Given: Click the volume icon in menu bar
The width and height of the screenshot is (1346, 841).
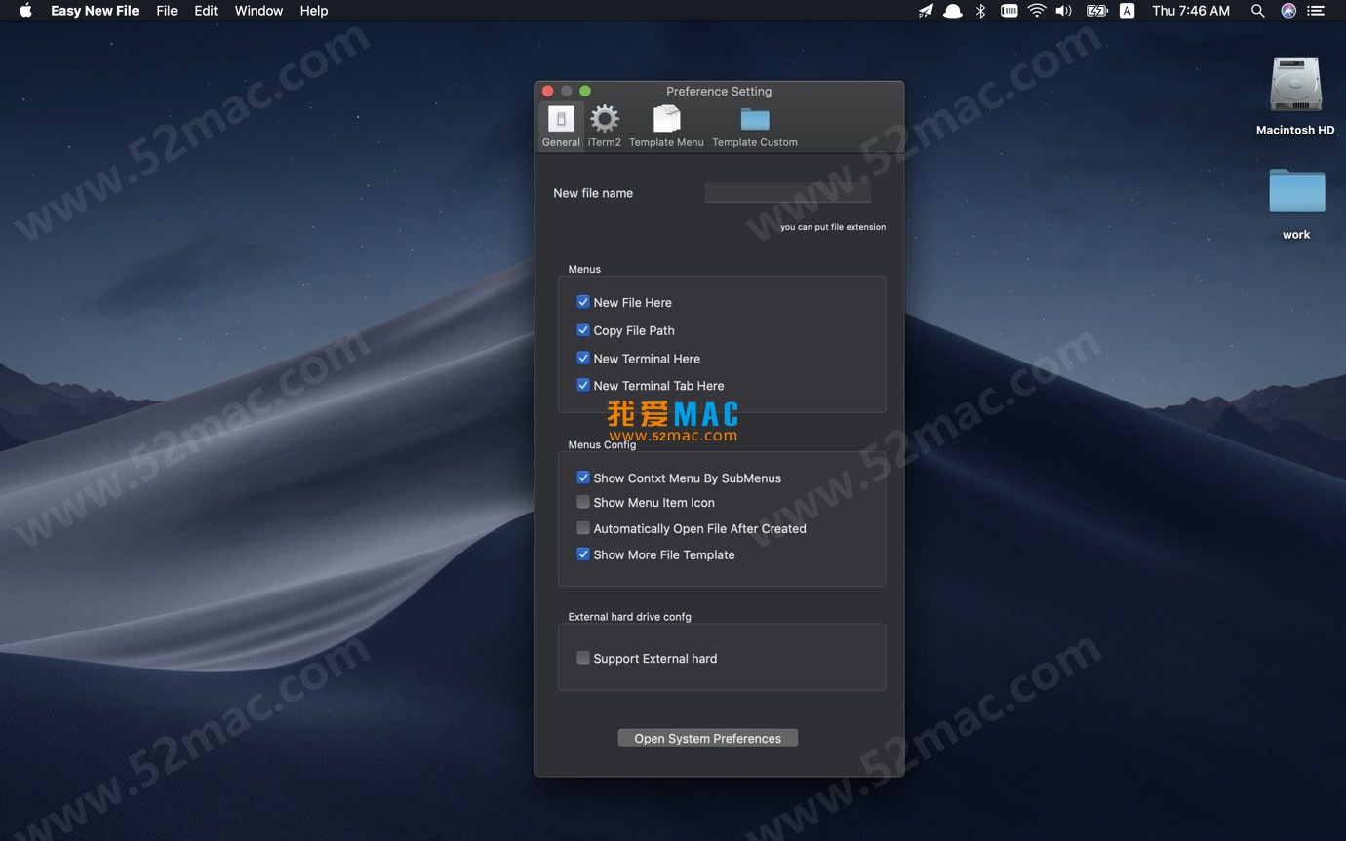Looking at the screenshot, I should tap(1063, 11).
